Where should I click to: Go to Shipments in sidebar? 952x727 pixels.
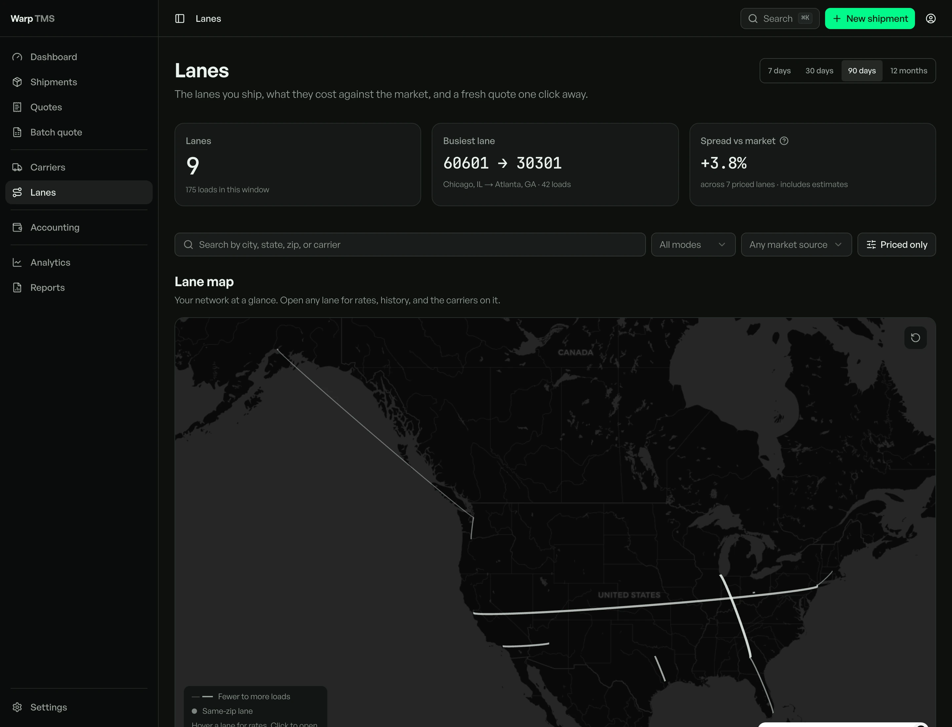point(79,82)
